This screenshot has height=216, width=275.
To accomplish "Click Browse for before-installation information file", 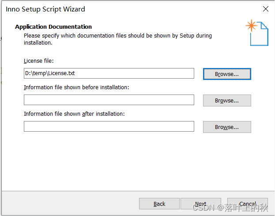I will point(227,101).
